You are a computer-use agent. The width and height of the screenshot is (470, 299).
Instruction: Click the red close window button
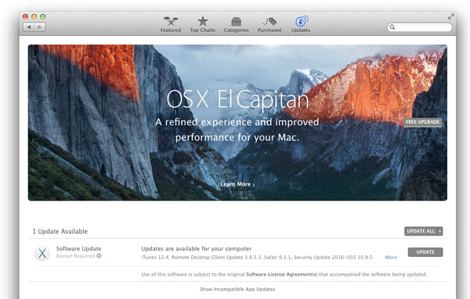click(26, 16)
